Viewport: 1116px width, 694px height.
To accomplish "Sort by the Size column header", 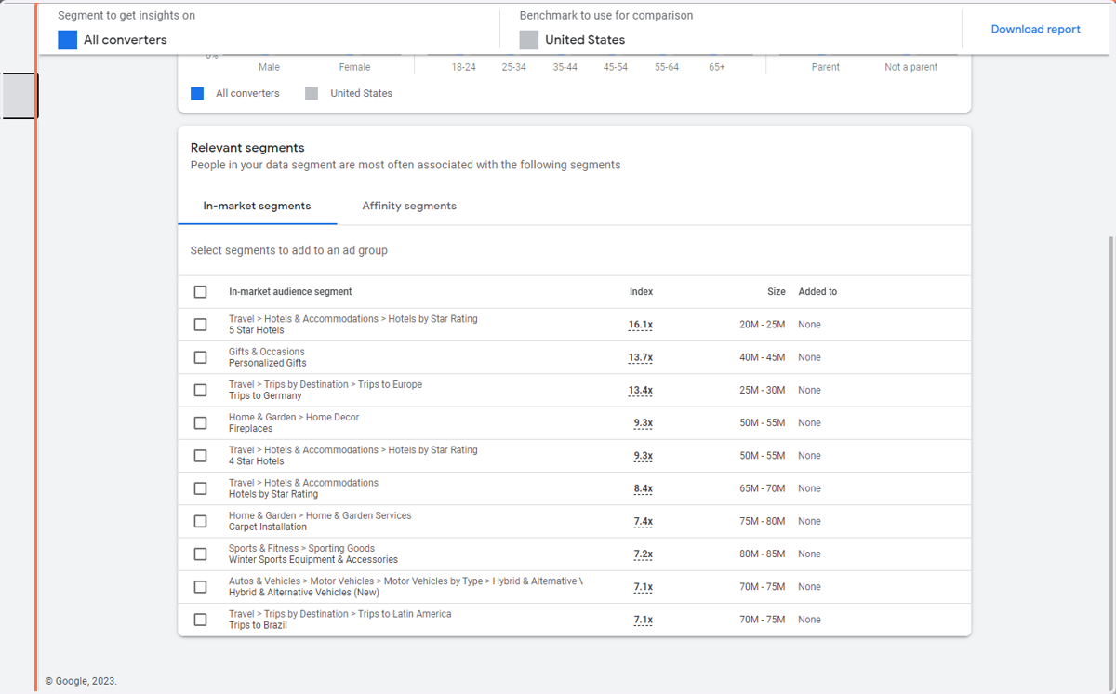I will (x=776, y=292).
